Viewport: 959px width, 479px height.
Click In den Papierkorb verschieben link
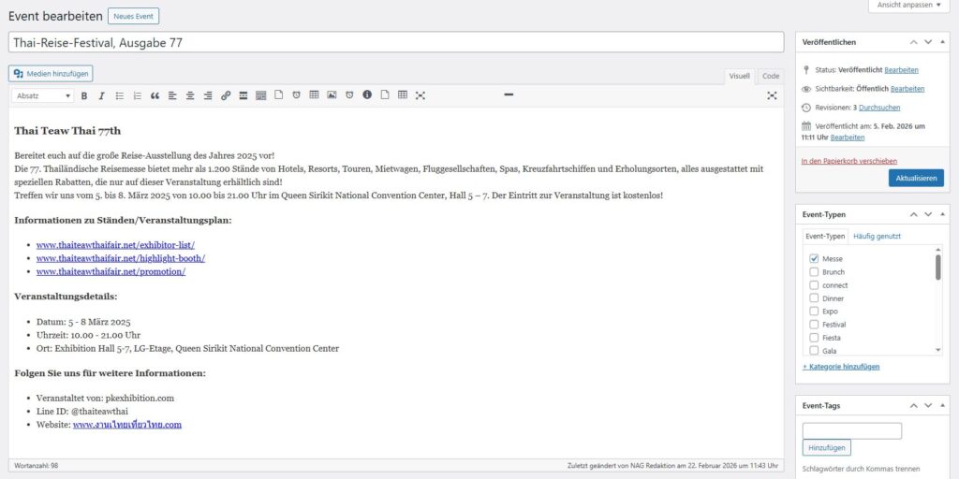pyautogui.click(x=848, y=161)
